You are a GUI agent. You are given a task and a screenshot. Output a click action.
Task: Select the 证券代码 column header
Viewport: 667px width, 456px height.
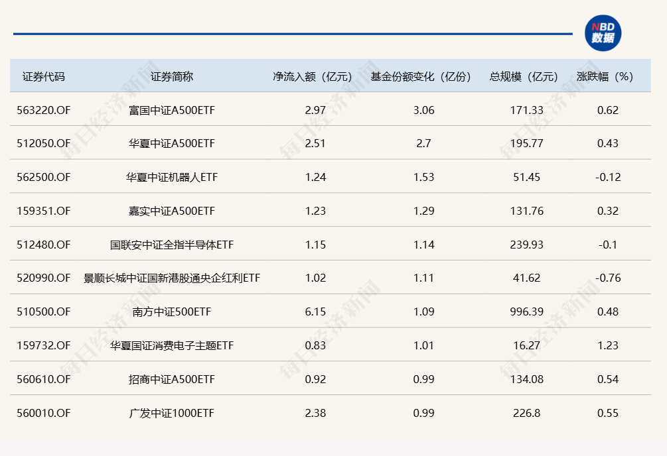43,76
